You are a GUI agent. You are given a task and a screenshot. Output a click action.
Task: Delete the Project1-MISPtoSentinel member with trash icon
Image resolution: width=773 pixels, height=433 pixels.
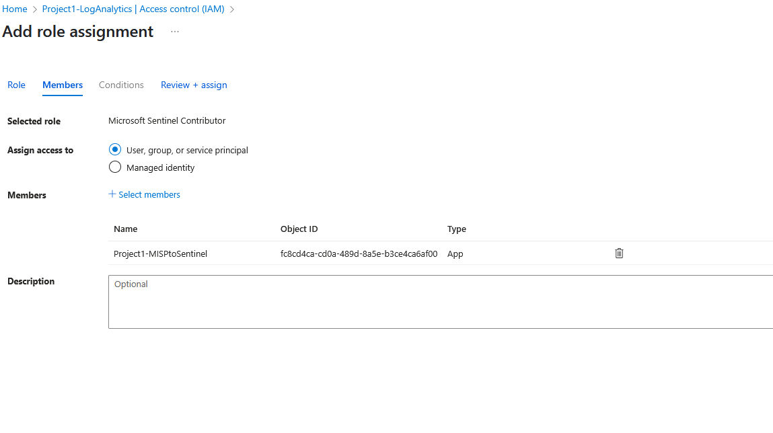coord(619,253)
